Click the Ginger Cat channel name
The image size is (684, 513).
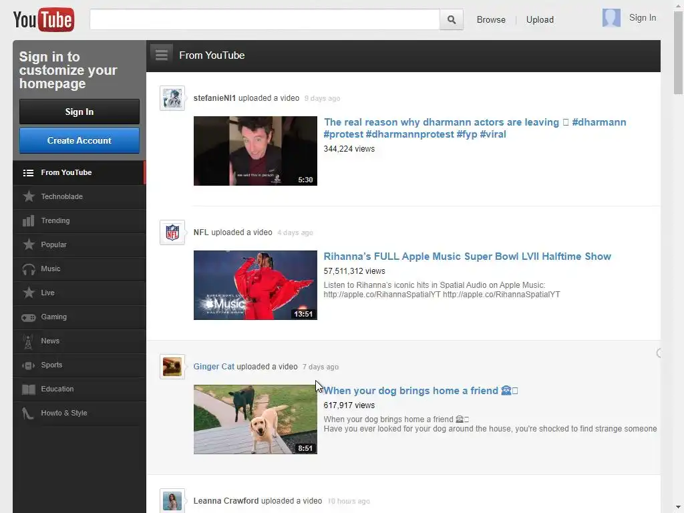point(214,367)
